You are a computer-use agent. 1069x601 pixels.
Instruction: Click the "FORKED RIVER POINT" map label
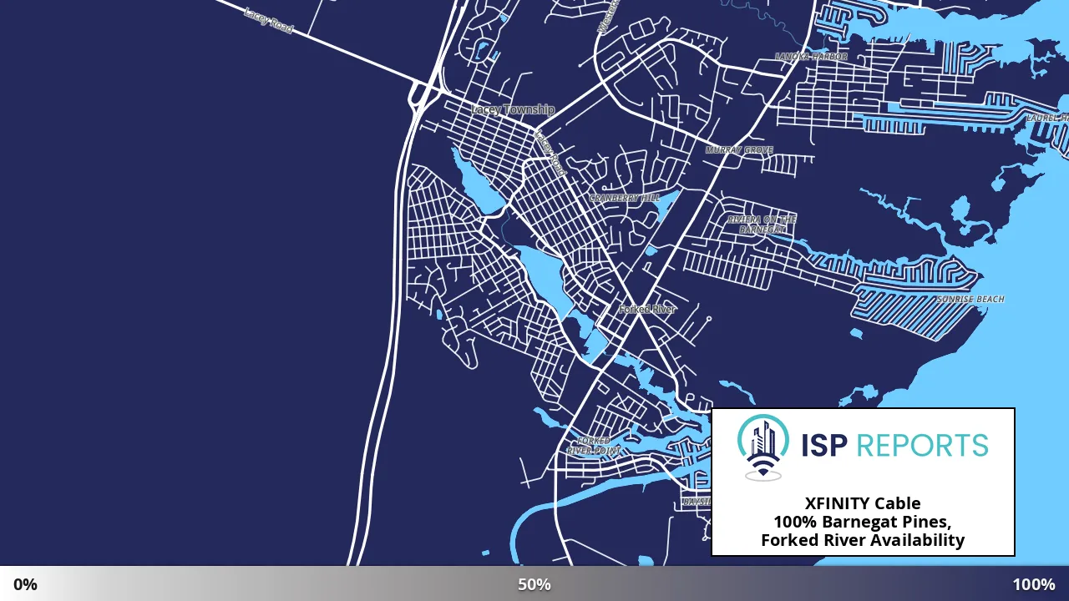594,446
